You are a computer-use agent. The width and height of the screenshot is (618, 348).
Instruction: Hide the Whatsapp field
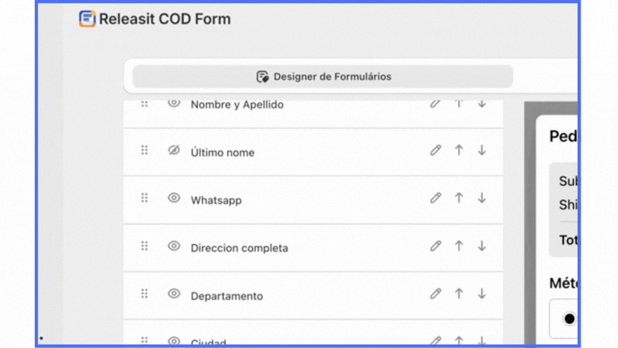click(x=174, y=198)
